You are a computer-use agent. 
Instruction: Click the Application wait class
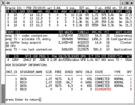123,49
